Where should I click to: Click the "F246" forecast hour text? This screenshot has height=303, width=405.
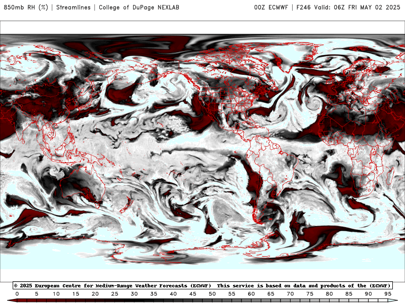[x=303, y=8]
